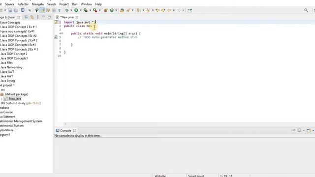Click the Pin Editor icon after arrows
The image size is (315, 177).
pos(189,10)
